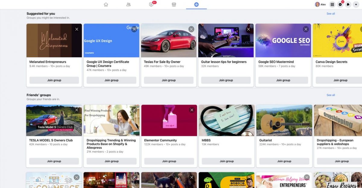See all Friends' groups
The height and width of the screenshot is (188, 362).
[x=331, y=95]
